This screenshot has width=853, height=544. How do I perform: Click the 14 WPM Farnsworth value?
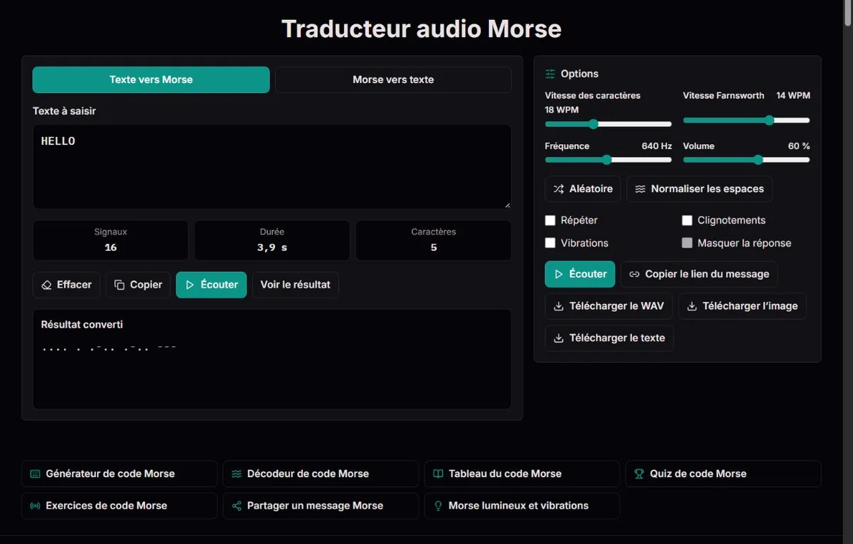tap(793, 96)
